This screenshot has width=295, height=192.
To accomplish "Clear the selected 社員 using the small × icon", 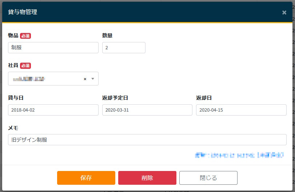I will (x=85, y=79).
